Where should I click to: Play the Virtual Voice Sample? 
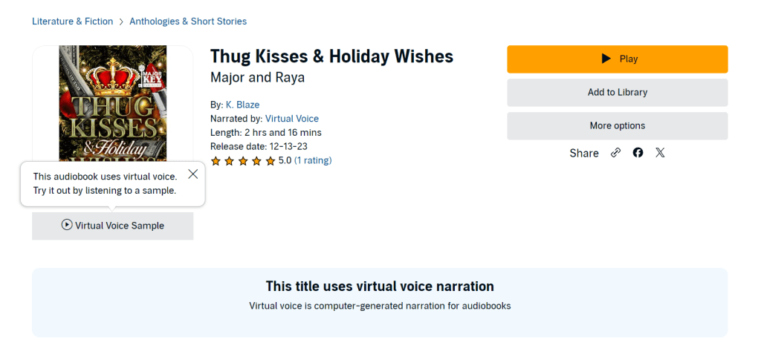112,226
